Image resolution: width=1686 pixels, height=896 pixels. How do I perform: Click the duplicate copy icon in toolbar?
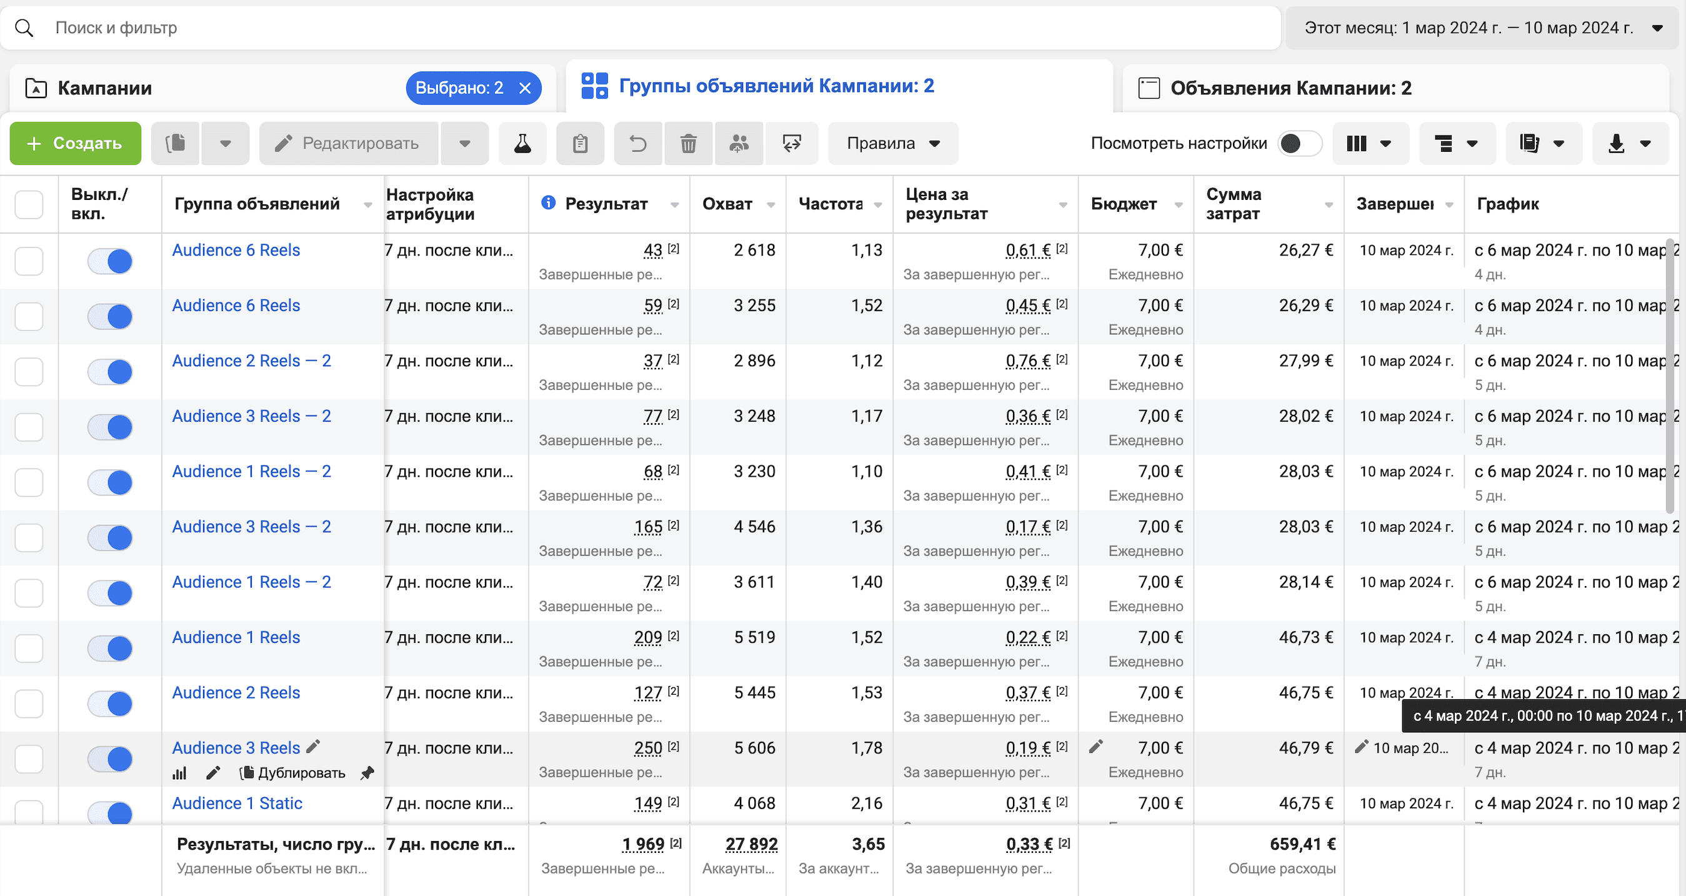pyautogui.click(x=176, y=143)
